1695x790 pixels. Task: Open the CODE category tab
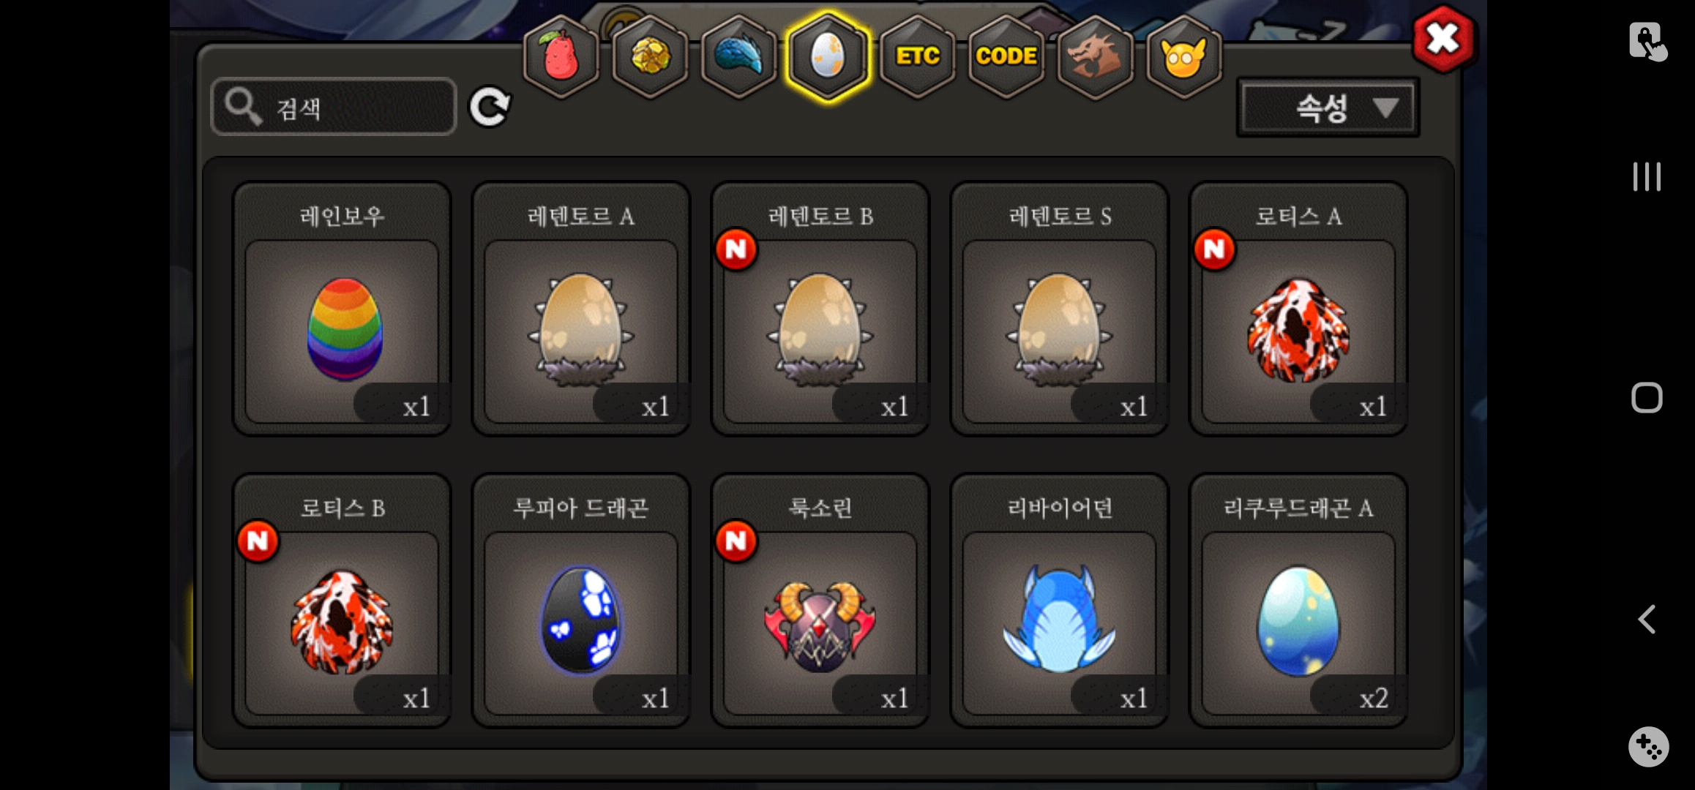tap(1006, 56)
